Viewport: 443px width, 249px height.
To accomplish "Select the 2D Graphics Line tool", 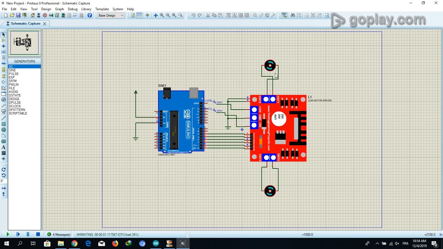I will [3, 118].
